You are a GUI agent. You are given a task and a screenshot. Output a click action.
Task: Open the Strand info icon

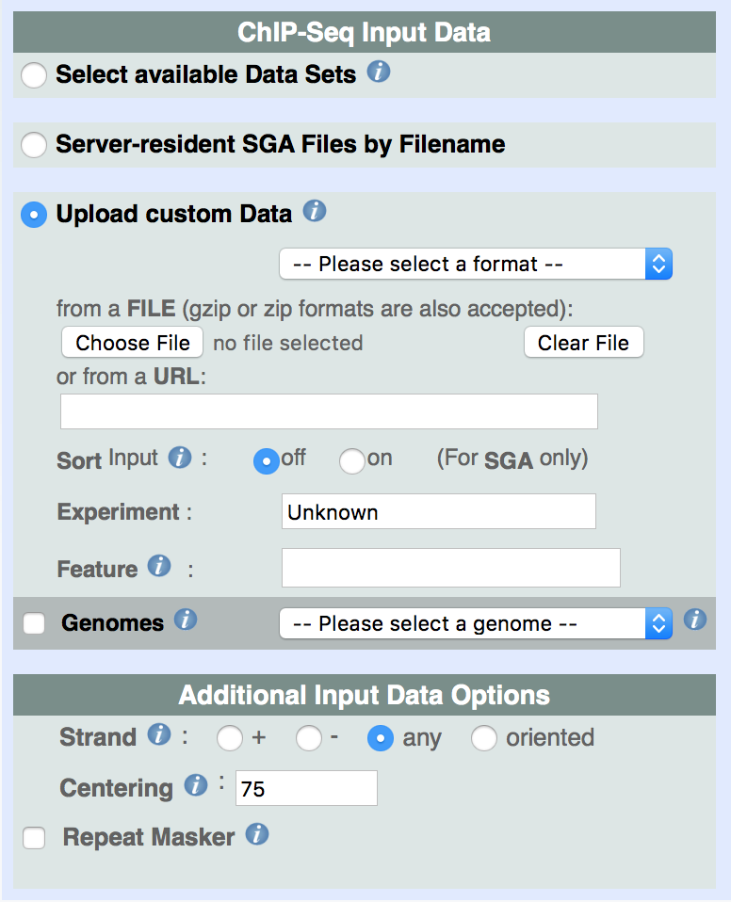159,734
